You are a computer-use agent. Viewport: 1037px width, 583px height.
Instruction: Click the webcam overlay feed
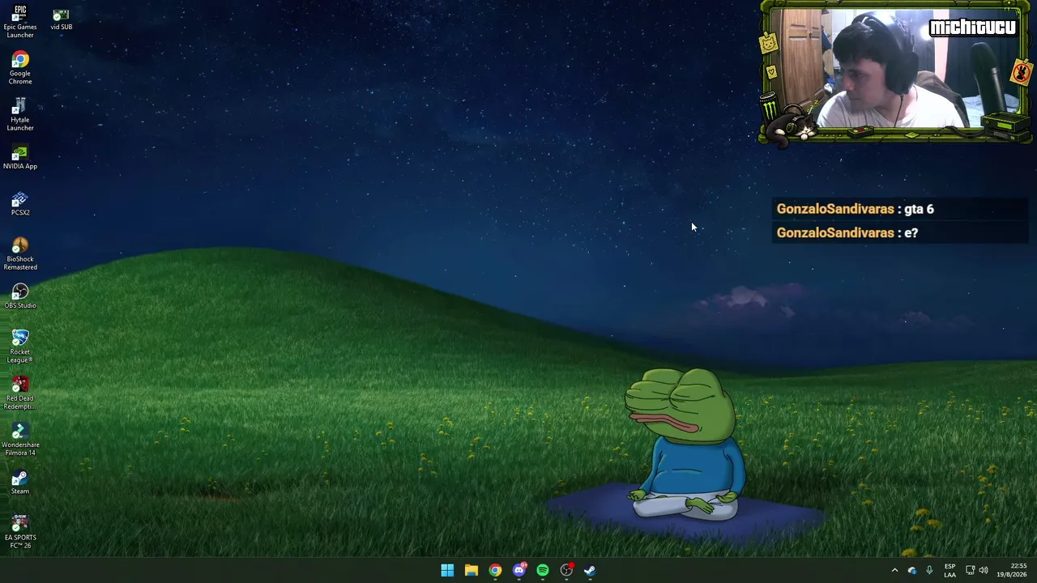[x=895, y=71]
